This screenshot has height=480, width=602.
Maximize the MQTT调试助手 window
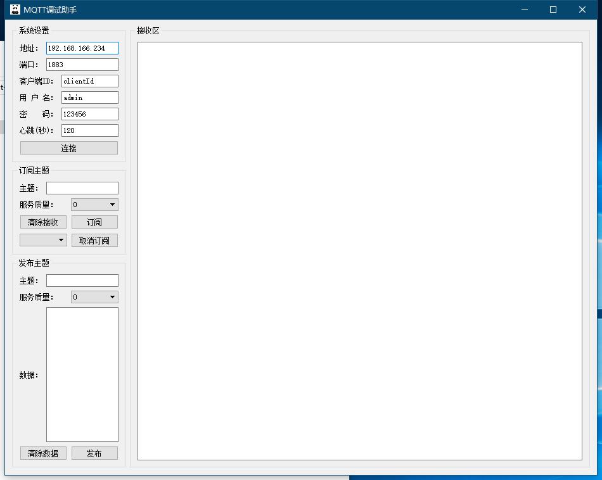tap(553, 9)
